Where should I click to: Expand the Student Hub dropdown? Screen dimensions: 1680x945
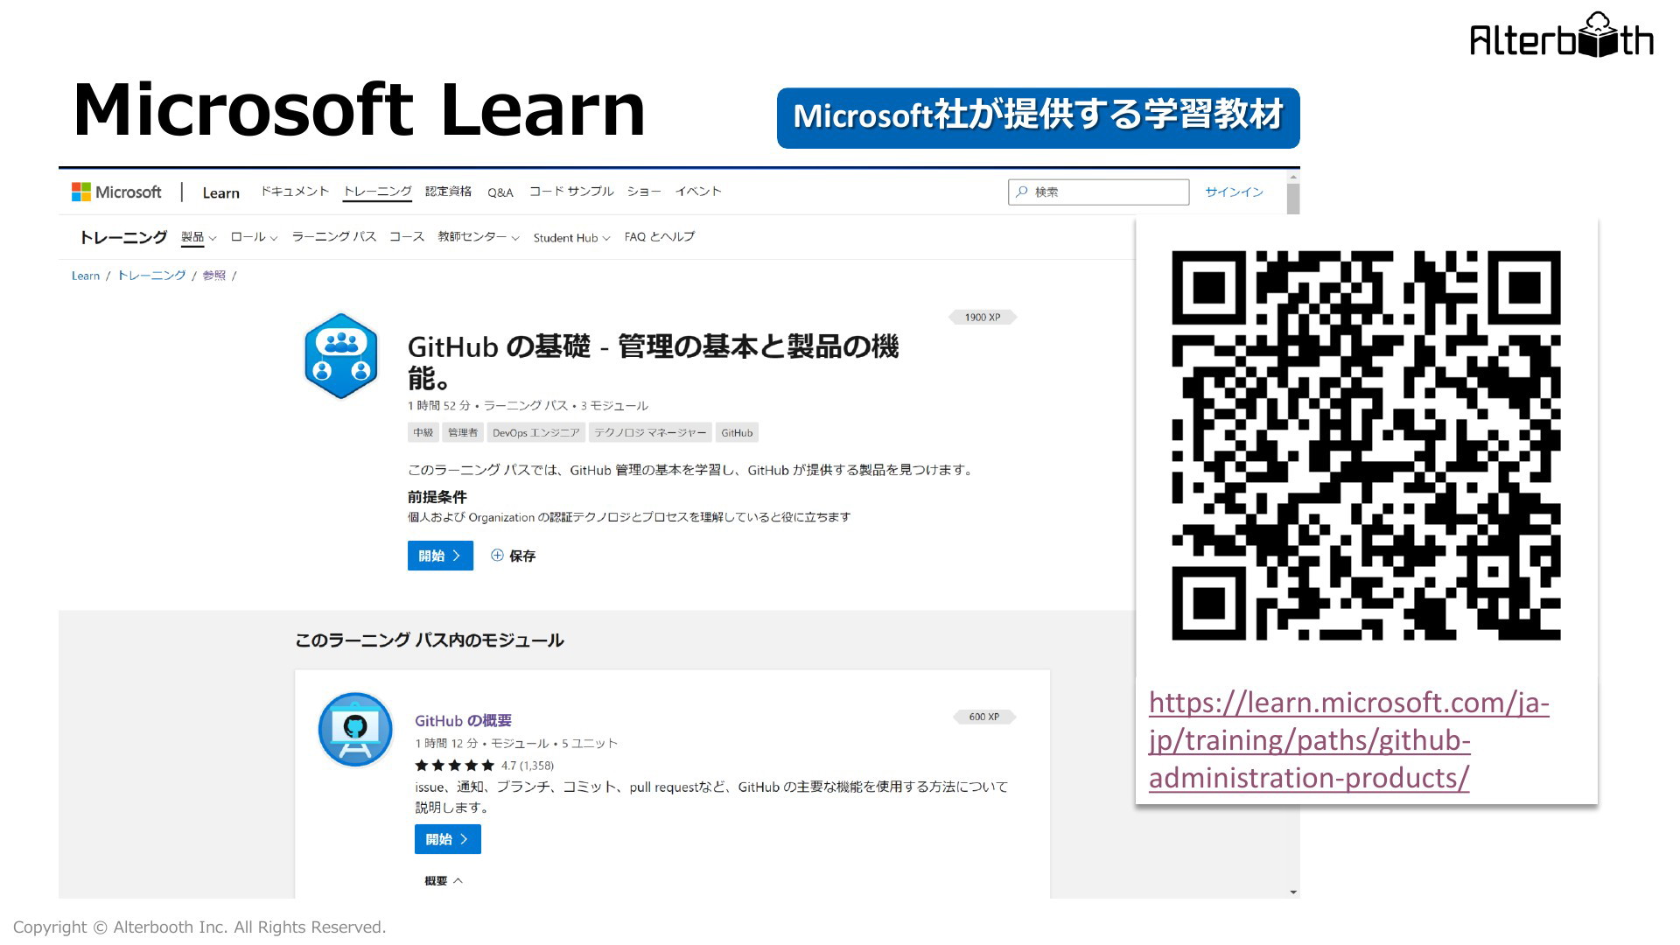[571, 237]
